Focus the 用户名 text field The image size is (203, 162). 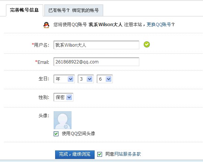pos(96,45)
